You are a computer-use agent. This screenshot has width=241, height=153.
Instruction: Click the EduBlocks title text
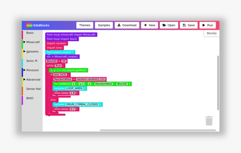(x=41, y=25)
